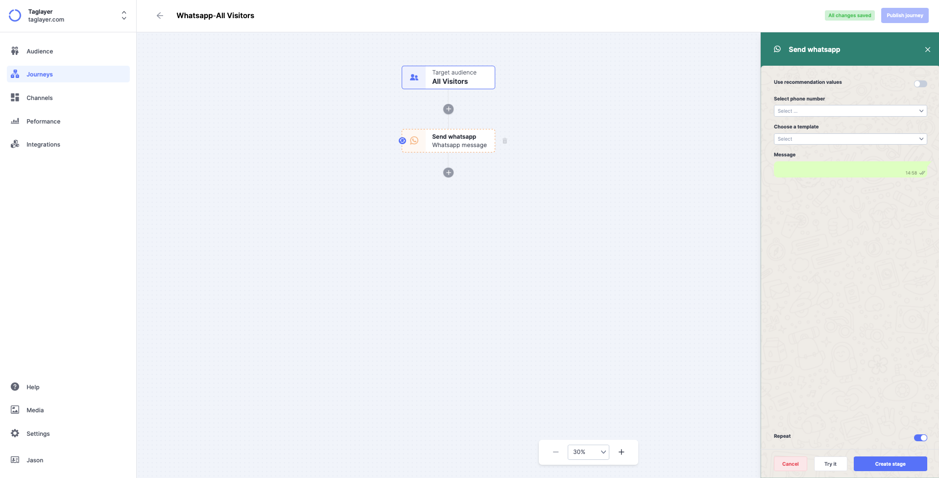The height and width of the screenshot is (478, 939).
Task: Open the Select phone number dropdown
Action: pos(850,111)
